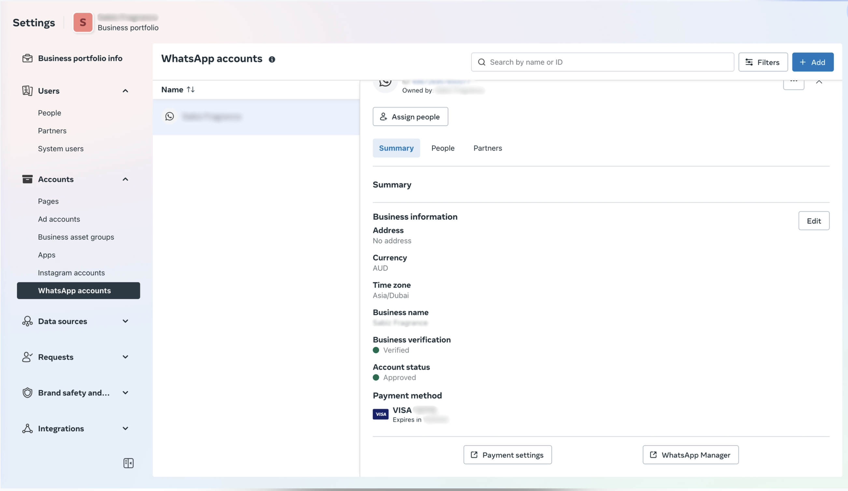Expand the Data sources section
848x491 pixels.
point(125,321)
